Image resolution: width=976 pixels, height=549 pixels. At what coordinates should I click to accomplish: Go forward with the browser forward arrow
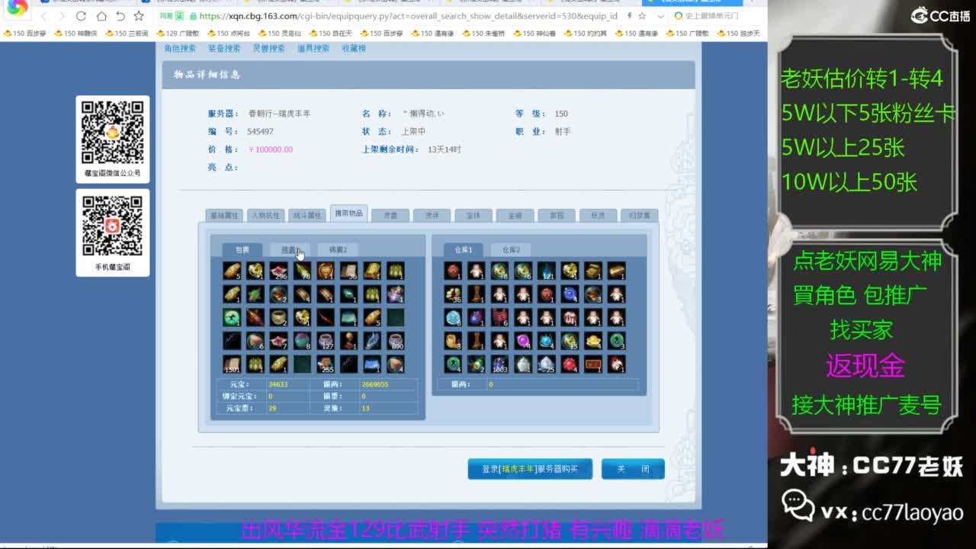[61, 16]
